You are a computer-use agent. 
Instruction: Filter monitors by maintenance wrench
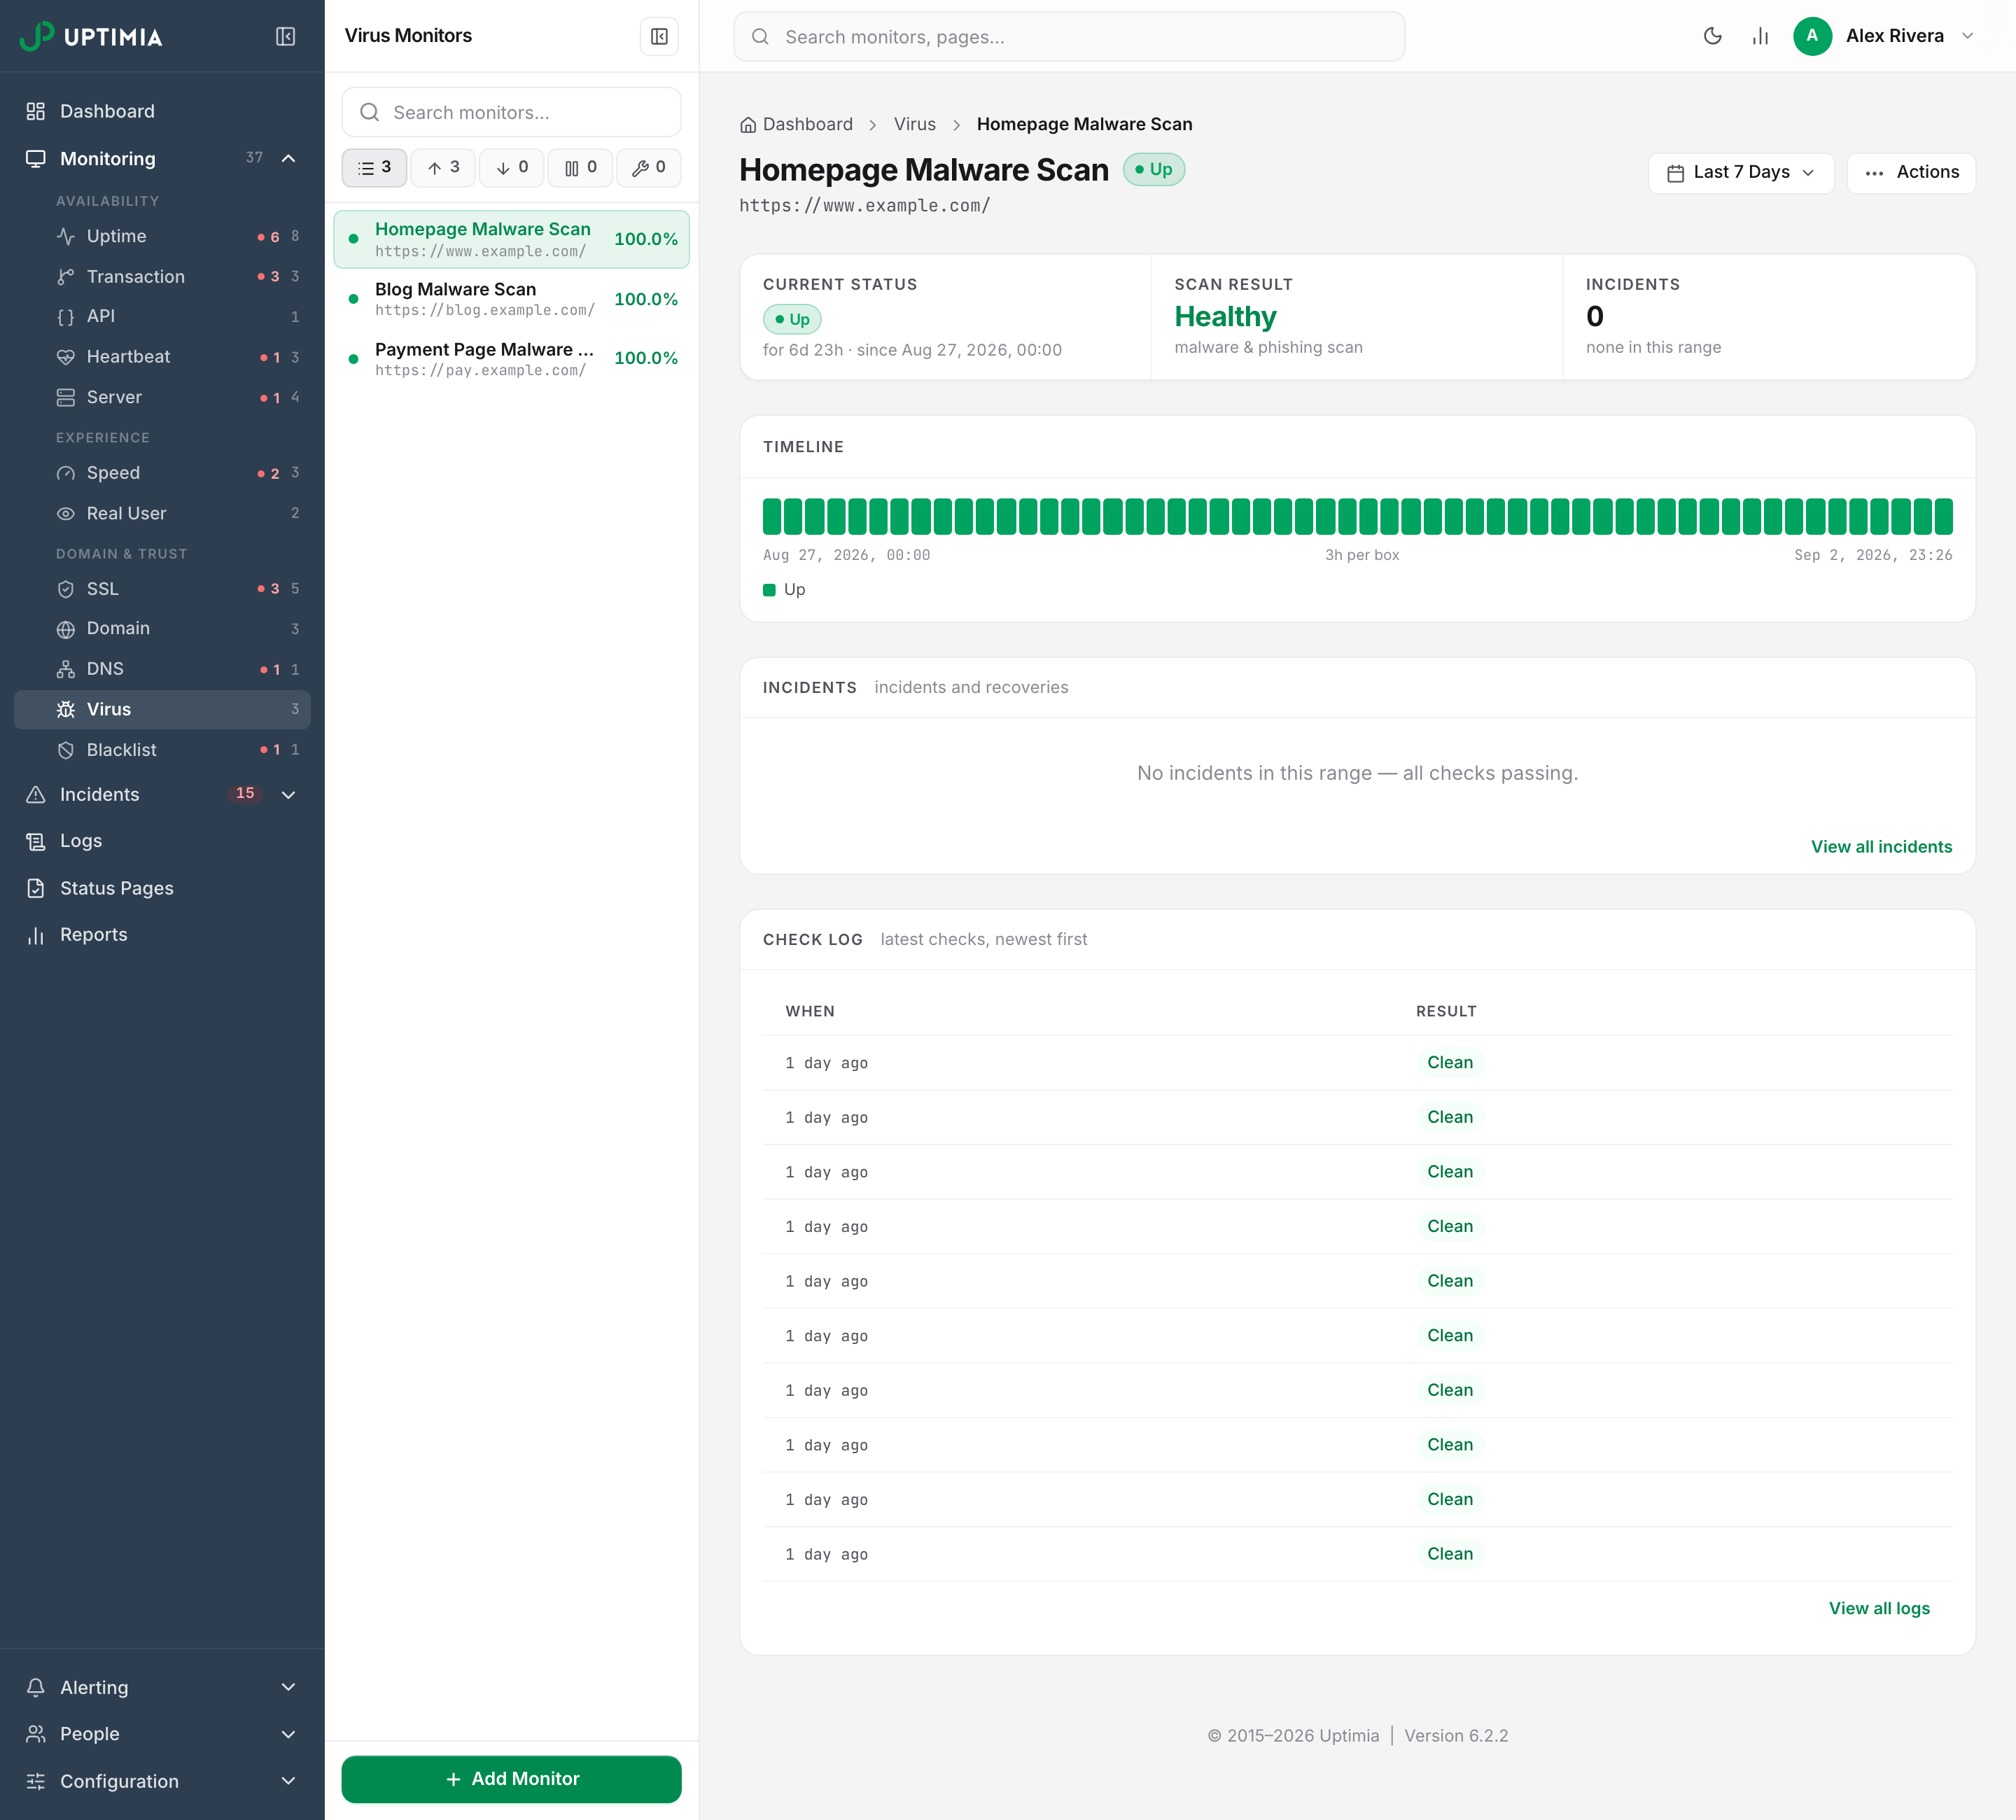click(x=648, y=168)
